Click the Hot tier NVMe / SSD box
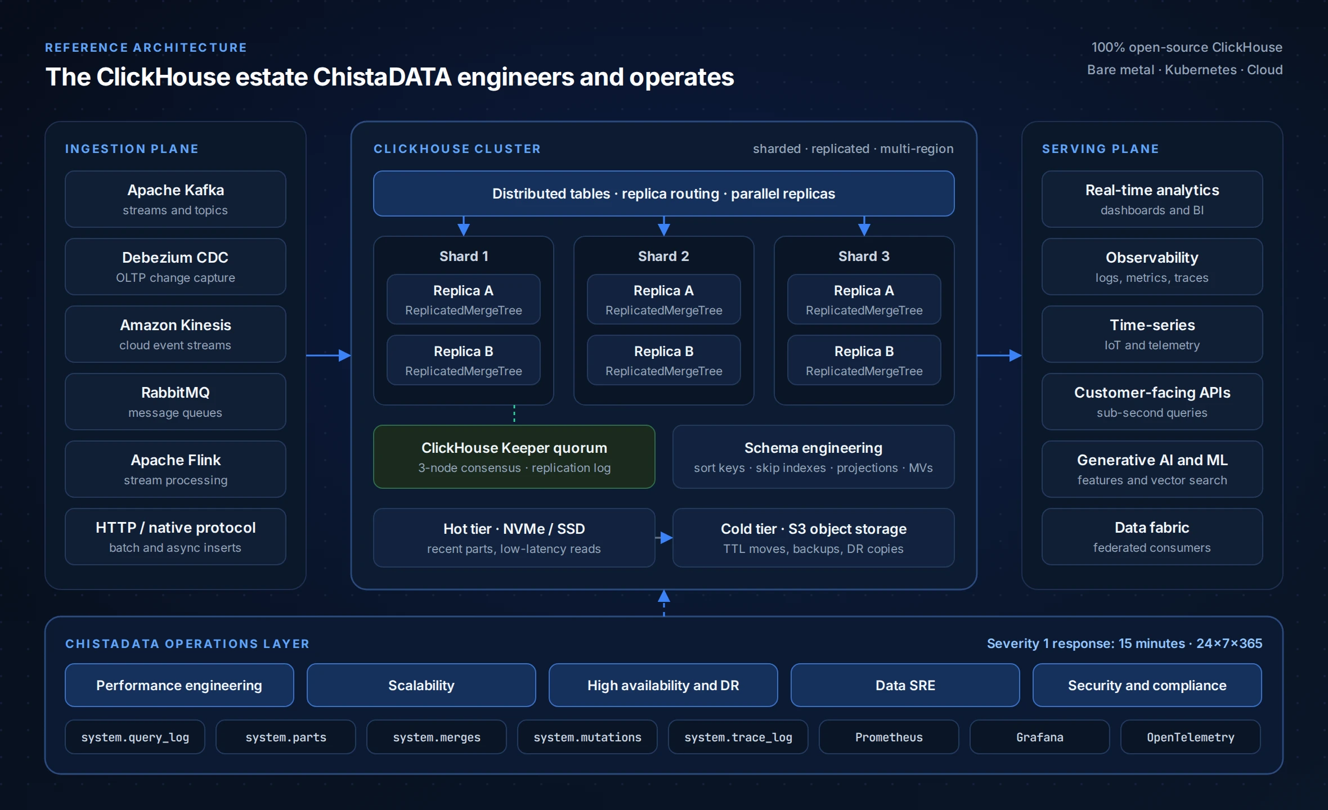1328x810 pixels. (x=514, y=538)
